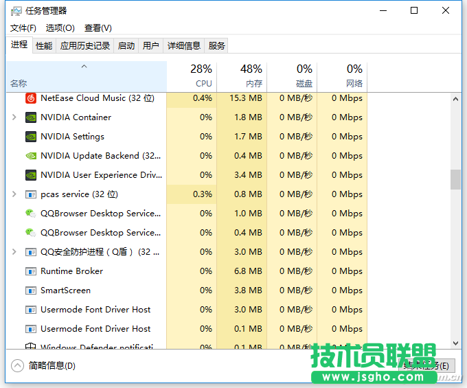Switch to the 性能 tab

point(44,46)
